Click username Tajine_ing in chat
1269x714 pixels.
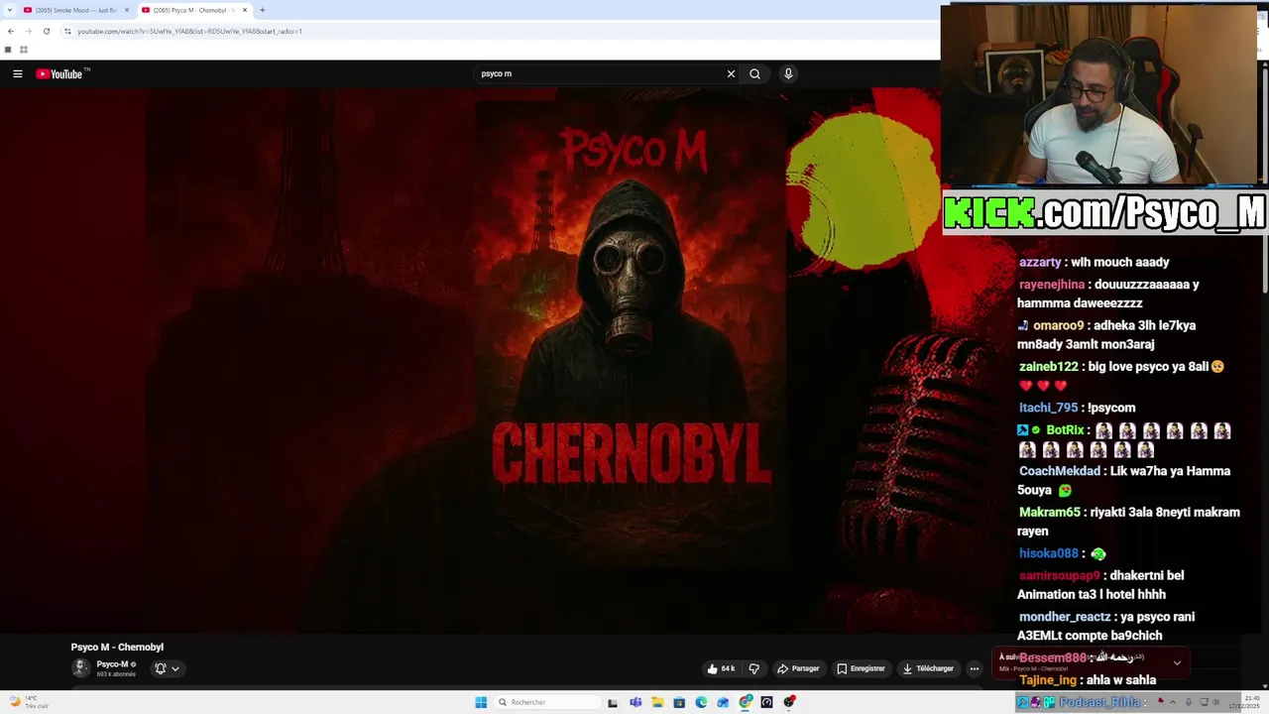click(1048, 680)
